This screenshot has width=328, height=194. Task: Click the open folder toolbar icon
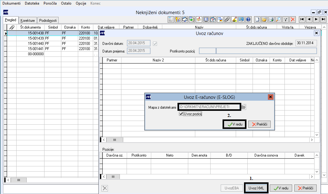[264, 20]
